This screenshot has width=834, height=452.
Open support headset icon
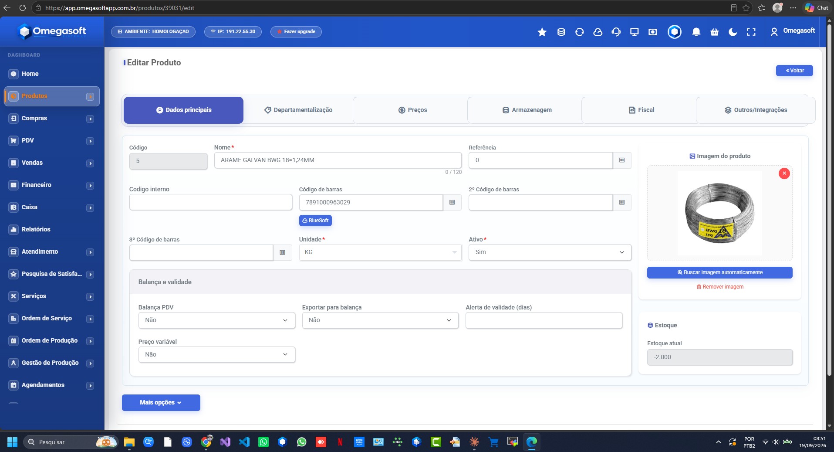[x=616, y=32]
